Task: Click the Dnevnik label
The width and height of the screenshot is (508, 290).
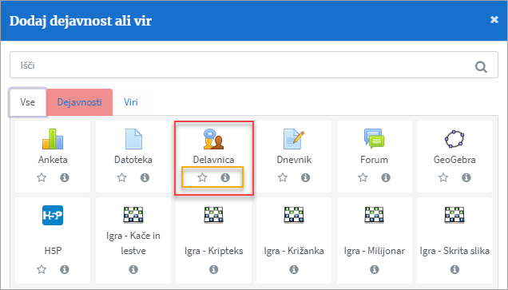Action: [x=294, y=160]
